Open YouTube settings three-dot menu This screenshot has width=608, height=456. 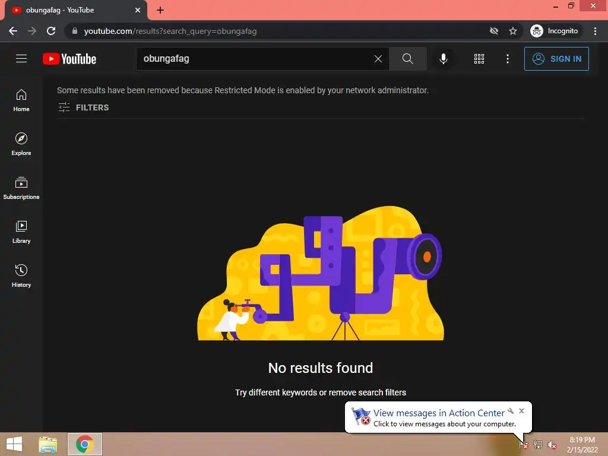tap(508, 59)
